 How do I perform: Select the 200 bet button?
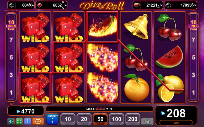(133, 119)
